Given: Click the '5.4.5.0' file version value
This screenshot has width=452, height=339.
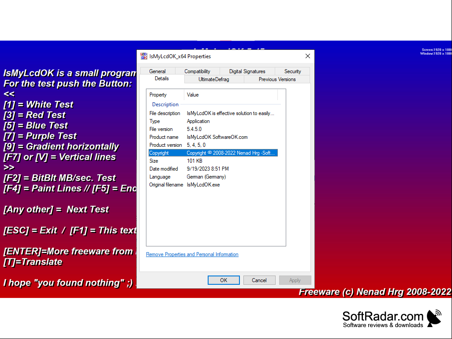Looking at the screenshot, I should tap(194, 129).
